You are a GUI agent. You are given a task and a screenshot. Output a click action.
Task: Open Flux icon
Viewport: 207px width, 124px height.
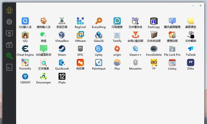(117, 63)
